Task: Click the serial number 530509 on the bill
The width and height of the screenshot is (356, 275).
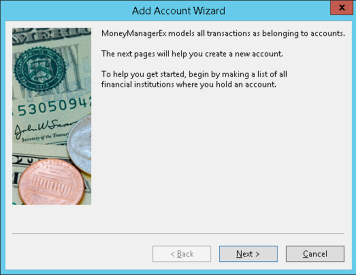Action: 52,107
